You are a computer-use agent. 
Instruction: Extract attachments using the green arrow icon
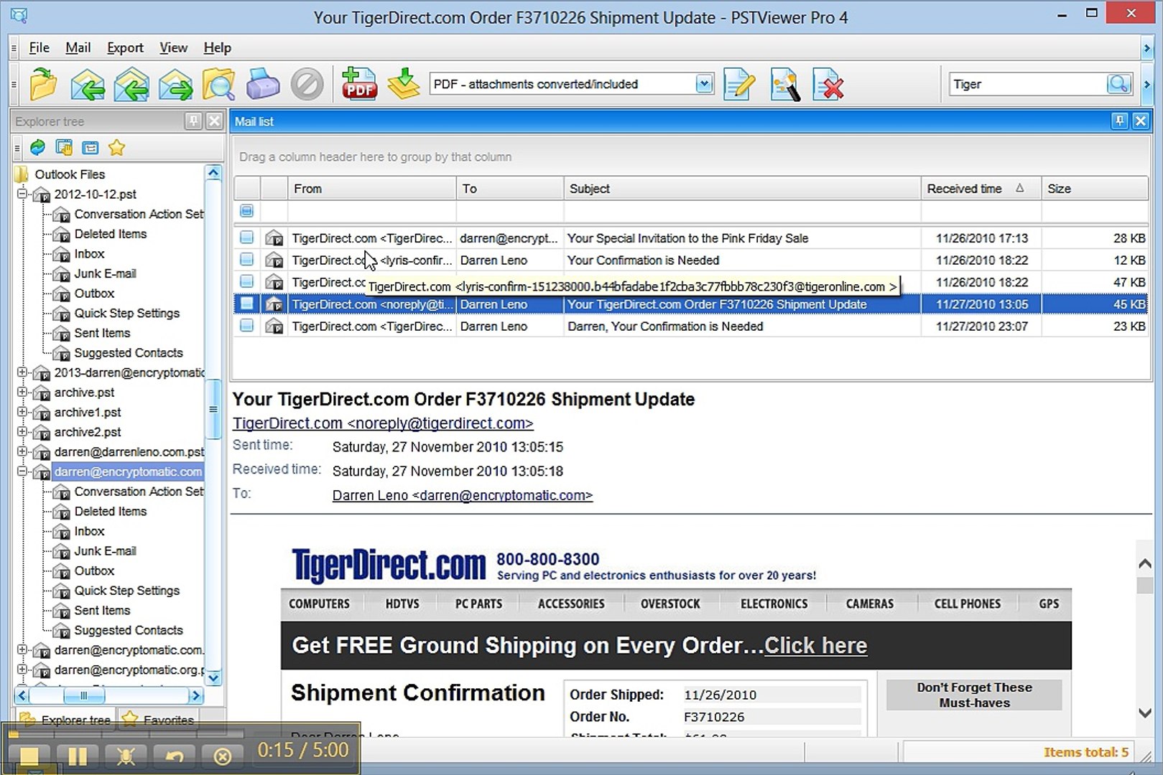click(x=403, y=84)
